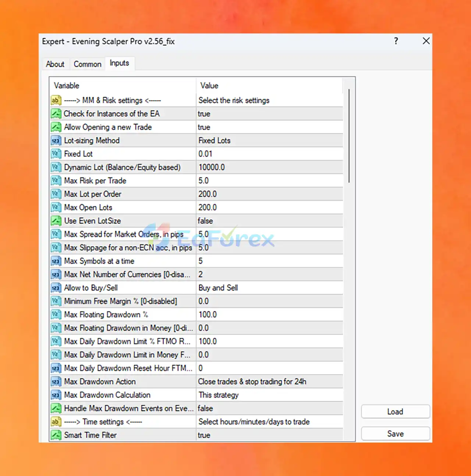Close the Expert dialog window

point(426,41)
